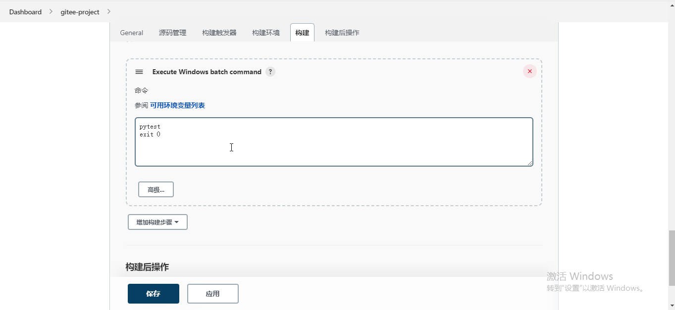Delete the Execute Windows batch command step
This screenshot has width=675, height=310.
coord(530,71)
